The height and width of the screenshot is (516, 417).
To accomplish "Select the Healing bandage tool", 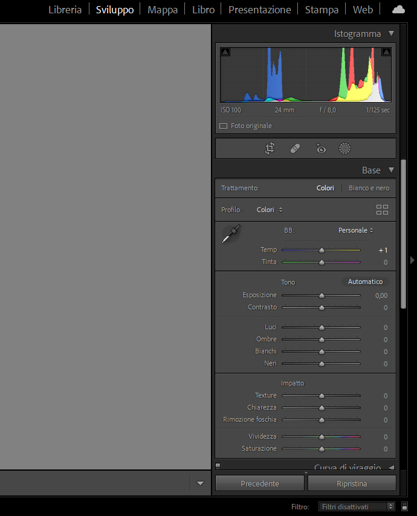I will tap(296, 149).
